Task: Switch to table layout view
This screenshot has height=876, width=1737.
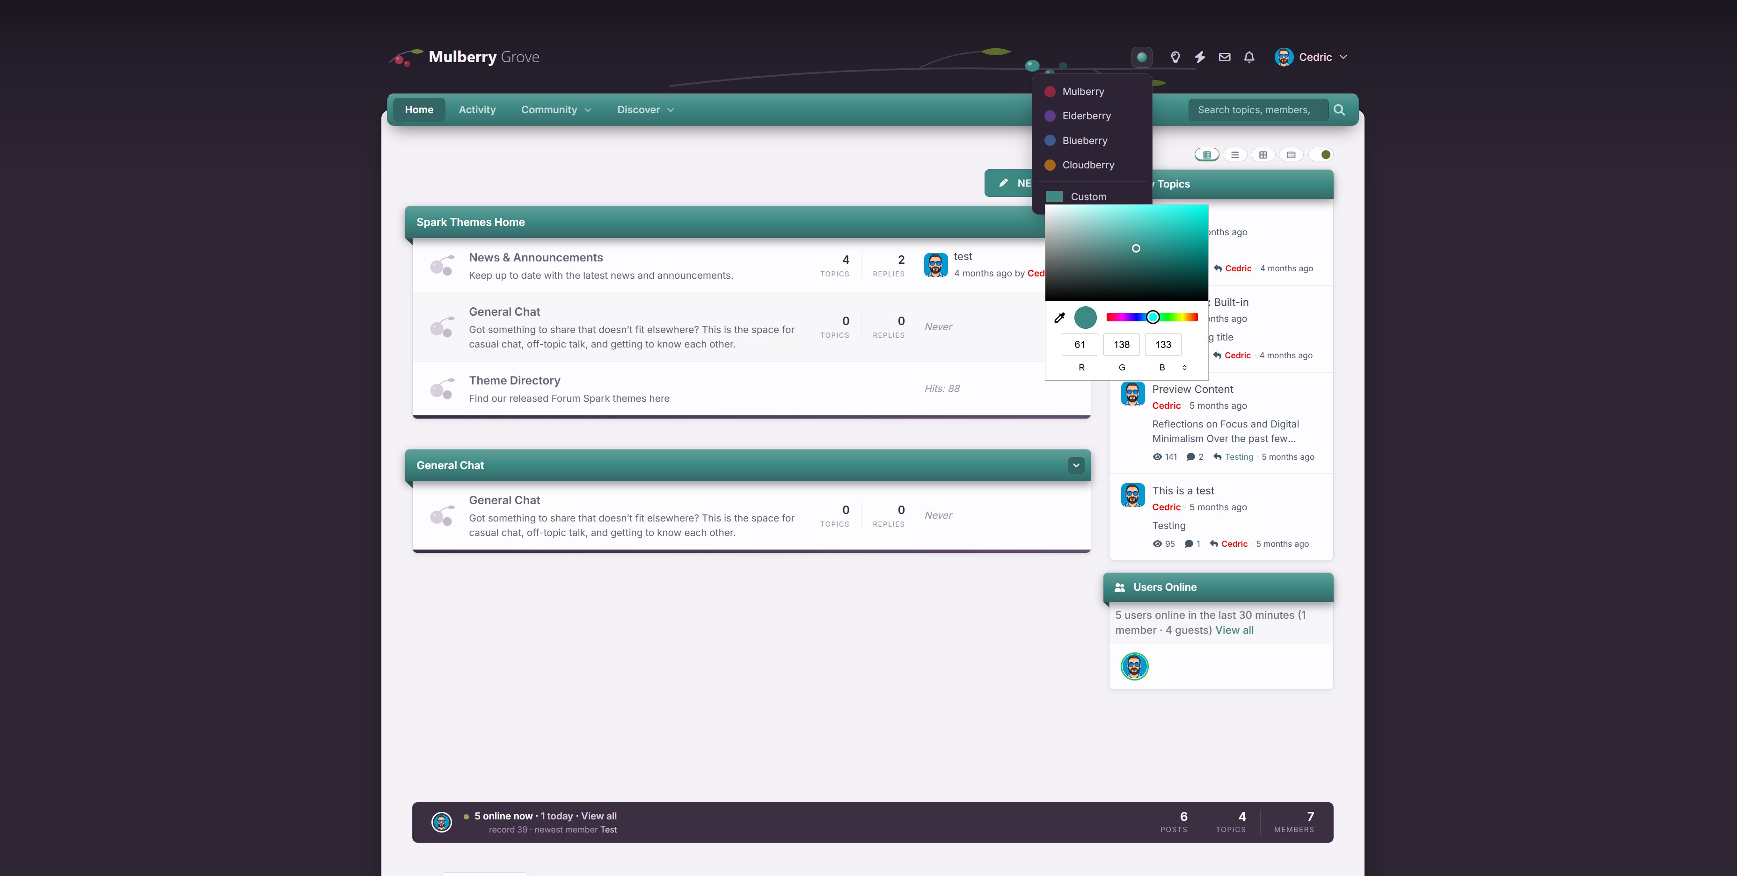Action: pyautogui.click(x=1207, y=155)
